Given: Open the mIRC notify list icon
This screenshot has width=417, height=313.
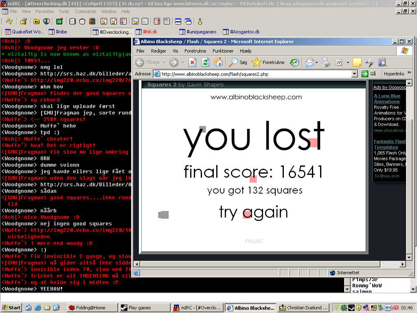Looking at the screenshot, I should tap(157, 21).
